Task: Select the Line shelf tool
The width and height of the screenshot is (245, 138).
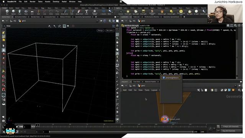Action: (44, 12)
